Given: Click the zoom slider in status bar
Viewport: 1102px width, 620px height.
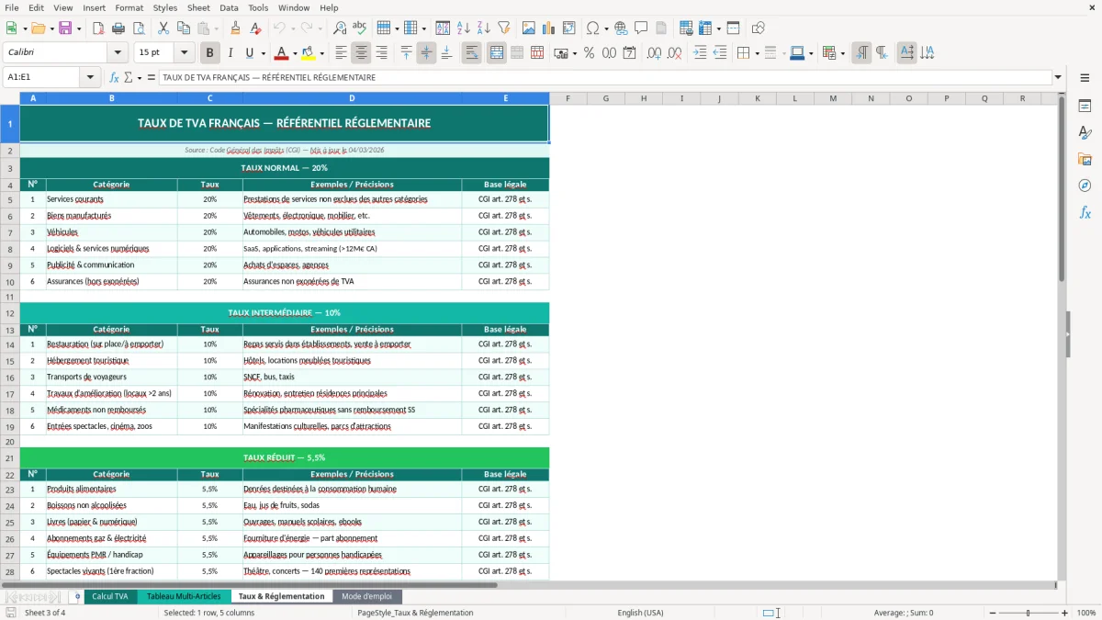Looking at the screenshot, I should click(x=1029, y=613).
